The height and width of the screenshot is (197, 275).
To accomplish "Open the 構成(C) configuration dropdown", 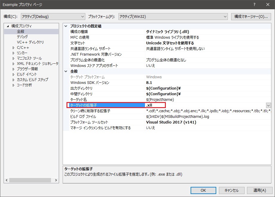I will [x=53, y=17].
